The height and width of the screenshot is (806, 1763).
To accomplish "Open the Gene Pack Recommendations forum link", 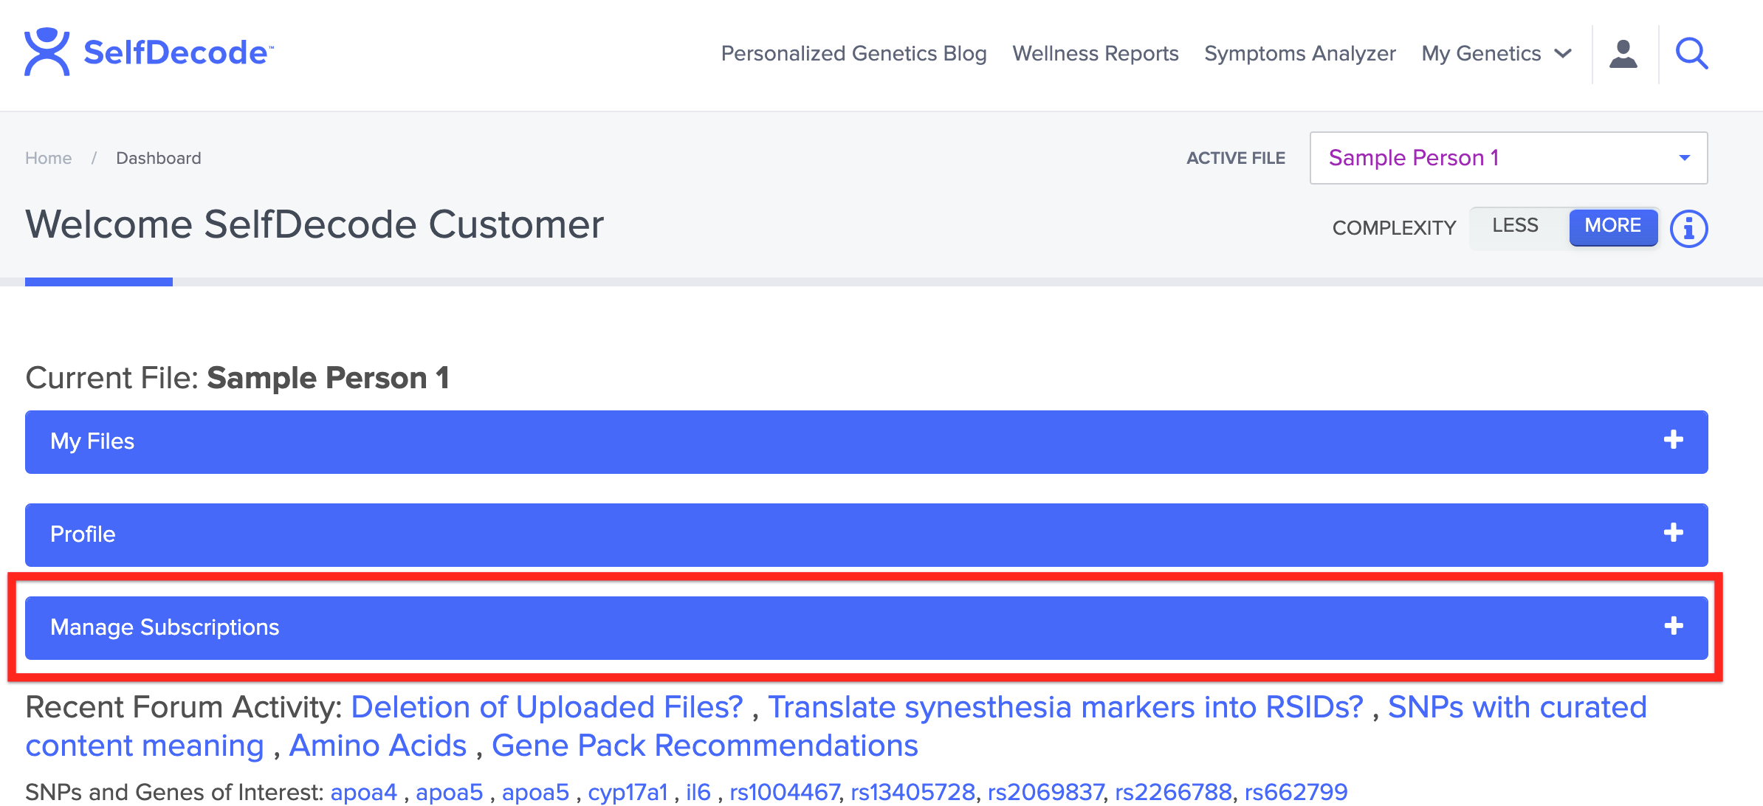I will 704,745.
